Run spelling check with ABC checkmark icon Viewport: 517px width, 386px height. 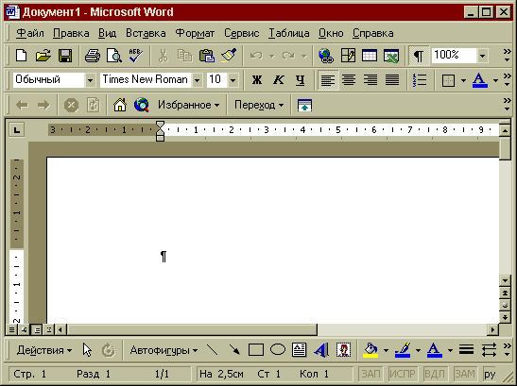[x=135, y=56]
